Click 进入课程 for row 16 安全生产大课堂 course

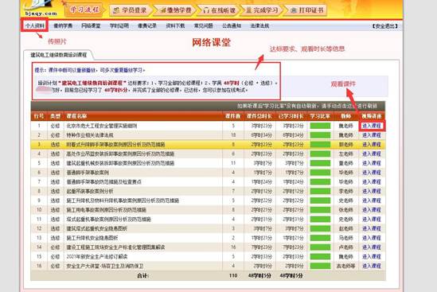tap(371, 266)
